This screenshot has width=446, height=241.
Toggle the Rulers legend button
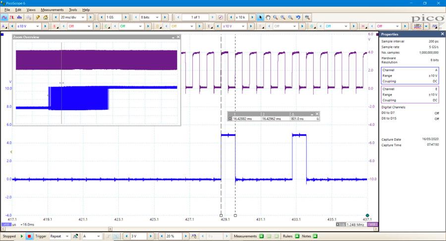(x=297, y=237)
